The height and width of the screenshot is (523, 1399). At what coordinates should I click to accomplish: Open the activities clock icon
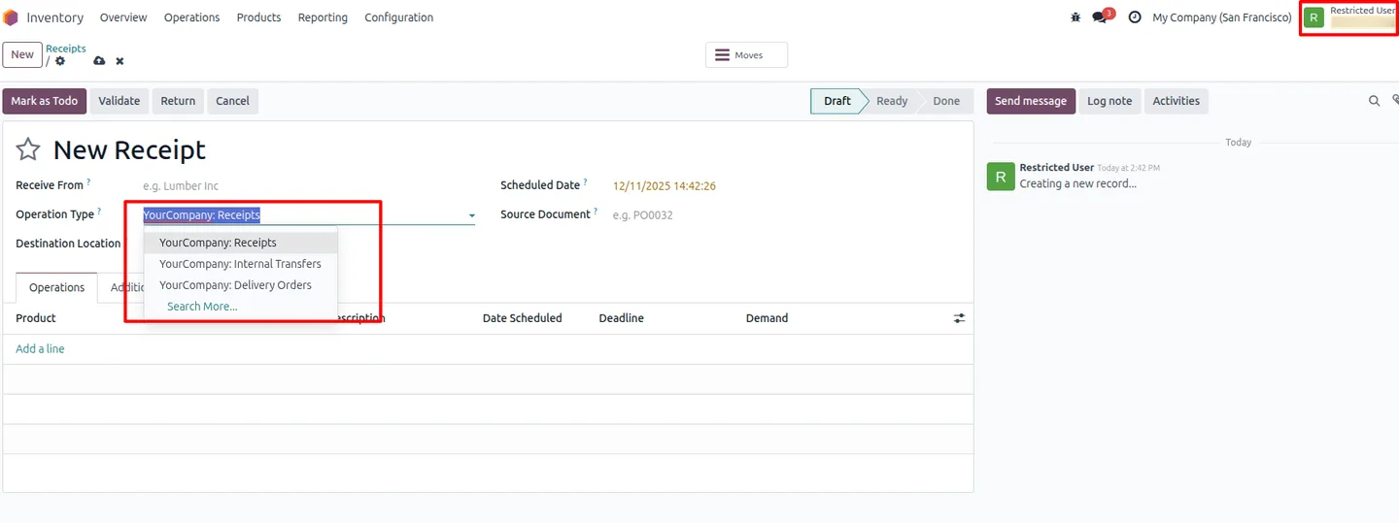coord(1135,17)
